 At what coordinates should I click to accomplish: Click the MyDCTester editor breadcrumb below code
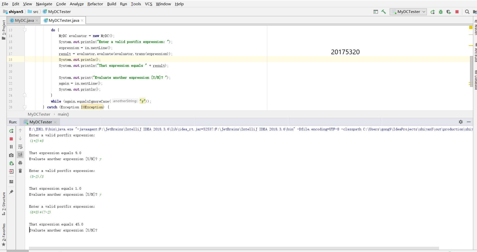39,114
